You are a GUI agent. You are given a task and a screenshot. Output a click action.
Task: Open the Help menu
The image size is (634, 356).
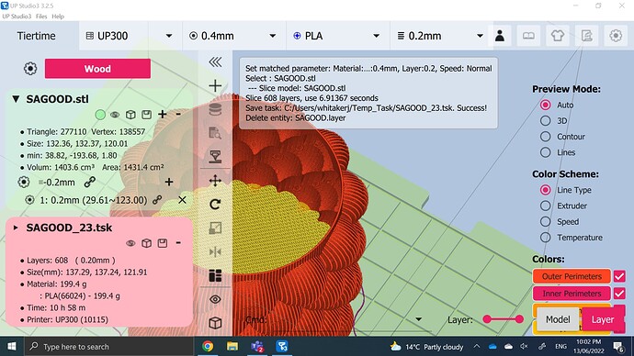tap(58, 17)
